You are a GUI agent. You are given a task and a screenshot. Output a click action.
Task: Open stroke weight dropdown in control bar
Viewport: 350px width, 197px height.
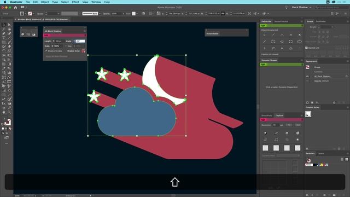tap(59, 14)
